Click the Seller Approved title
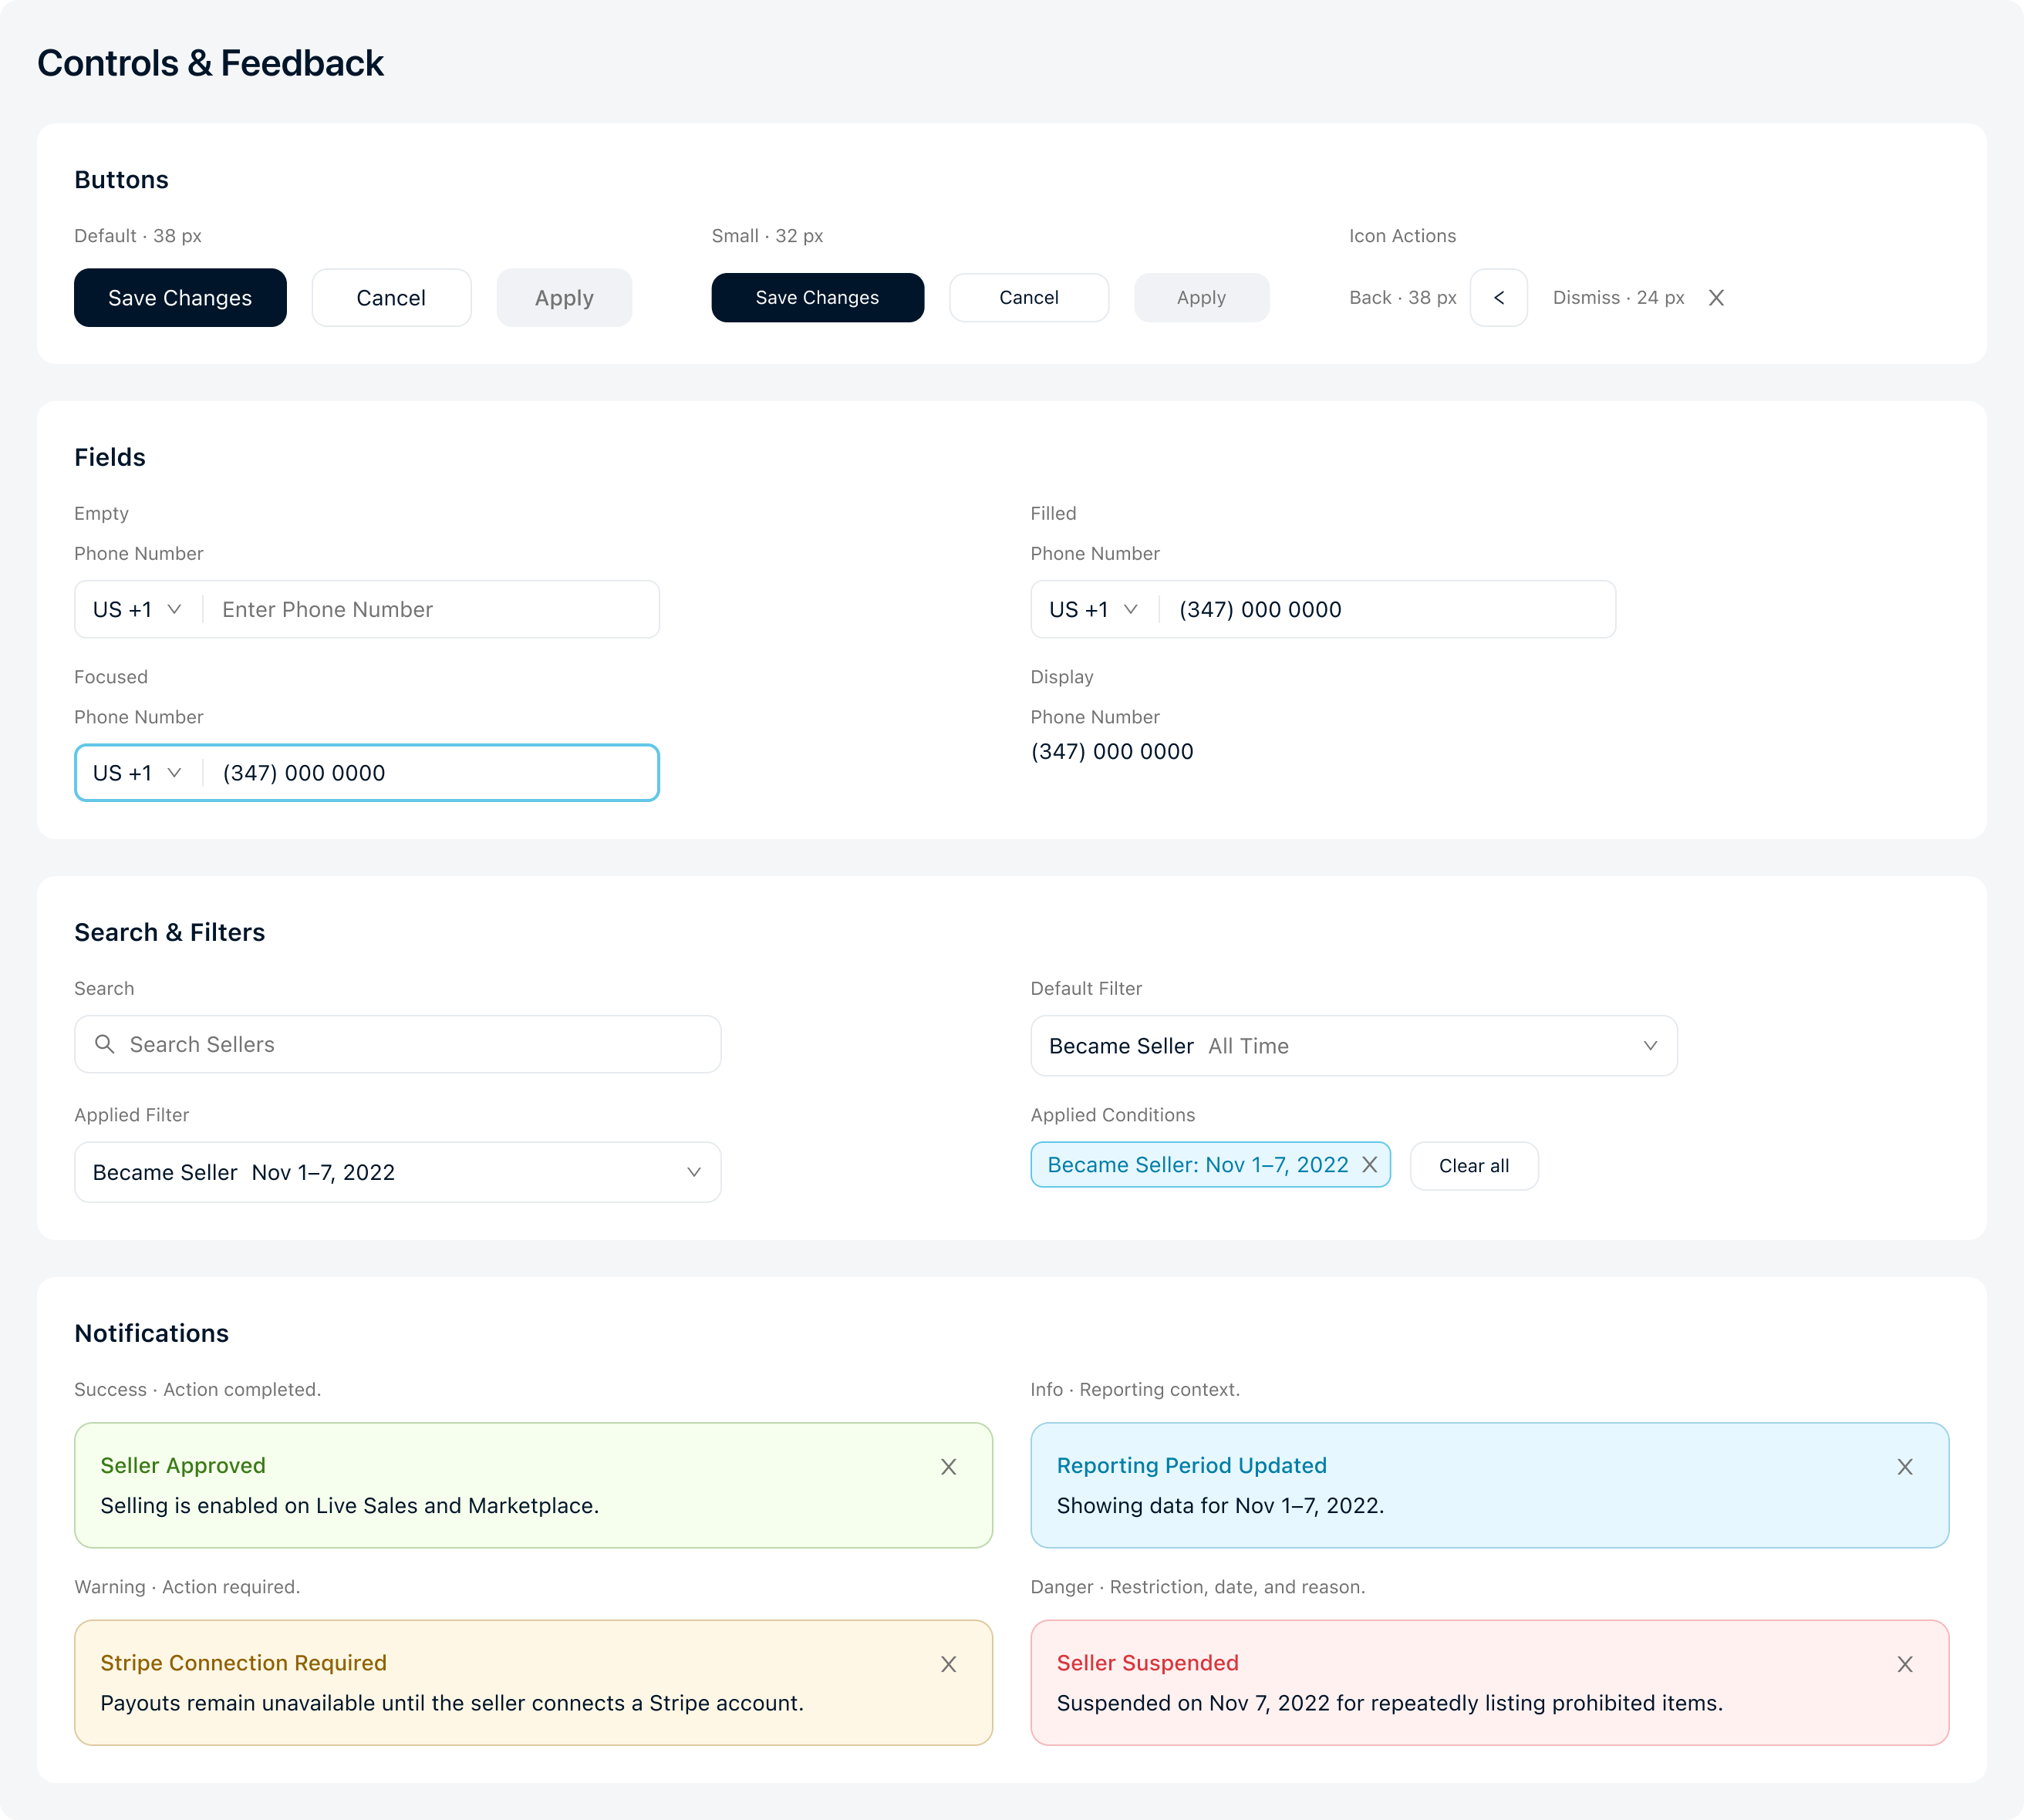 coord(183,1465)
